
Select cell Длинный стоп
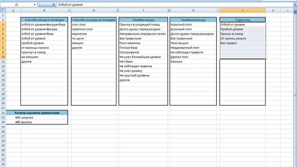(193, 29)
